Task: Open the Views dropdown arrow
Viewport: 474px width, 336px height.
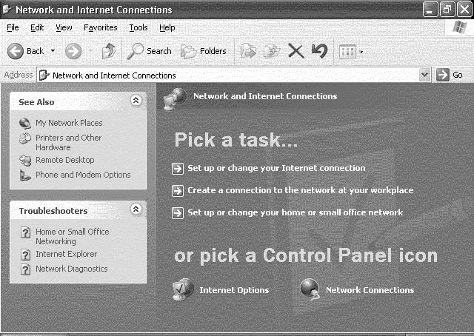Action: coord(361,52)
